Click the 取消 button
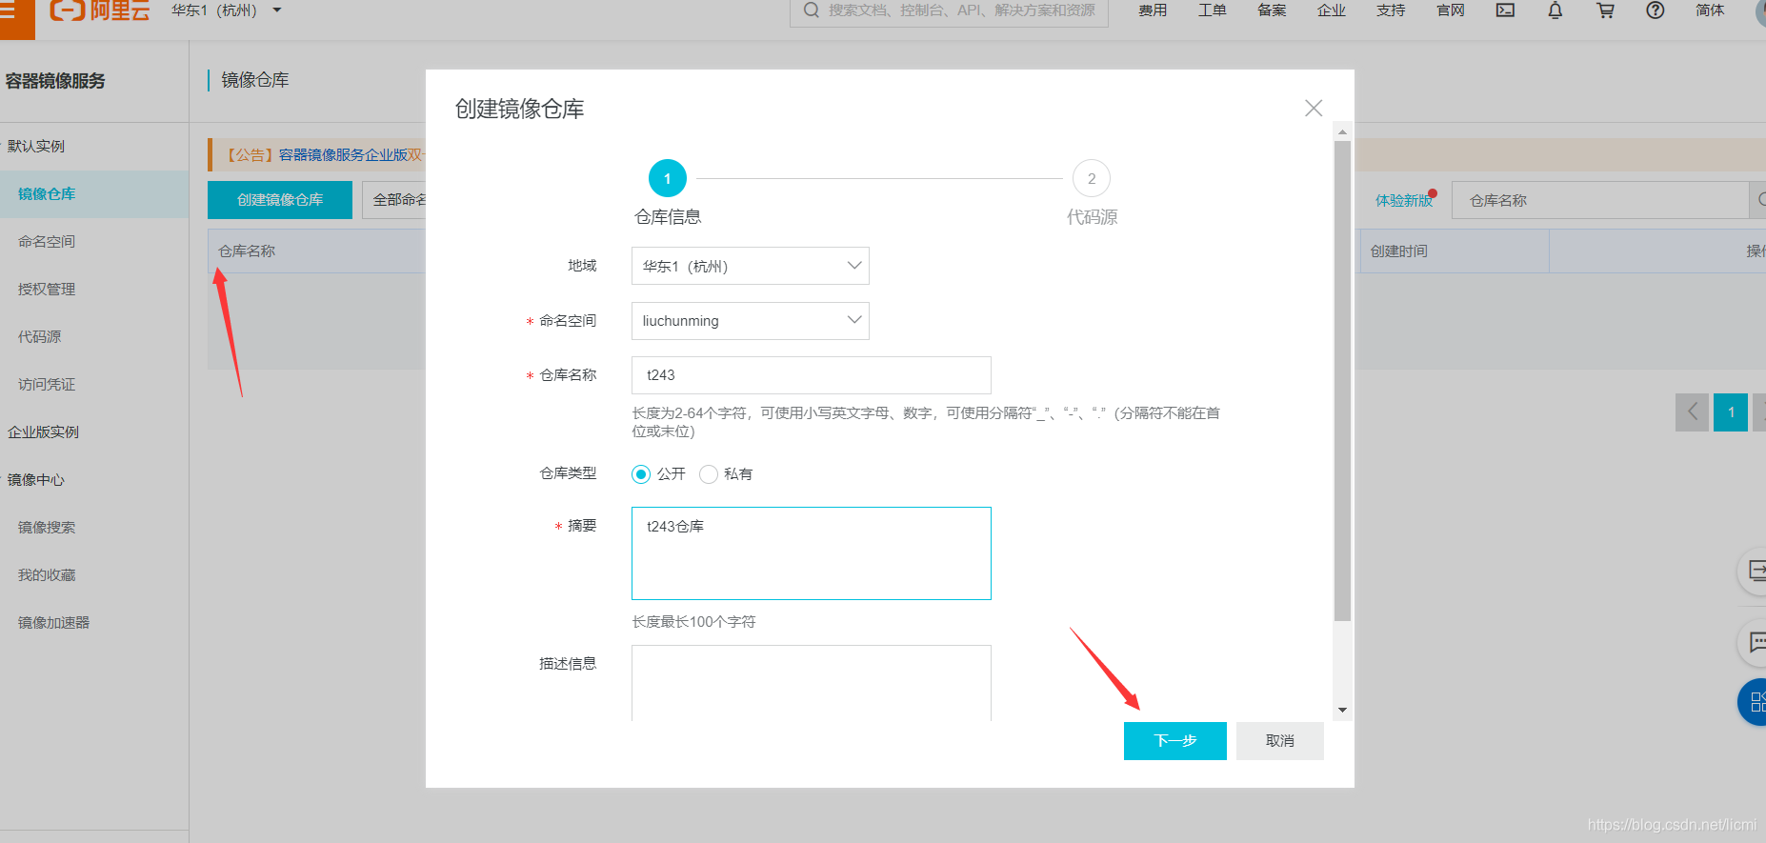 [1280, 741]
